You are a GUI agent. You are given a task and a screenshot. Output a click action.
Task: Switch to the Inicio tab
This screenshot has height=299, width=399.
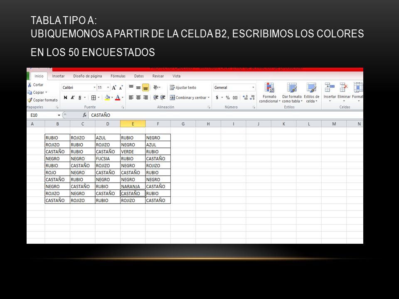pos(39,76)
